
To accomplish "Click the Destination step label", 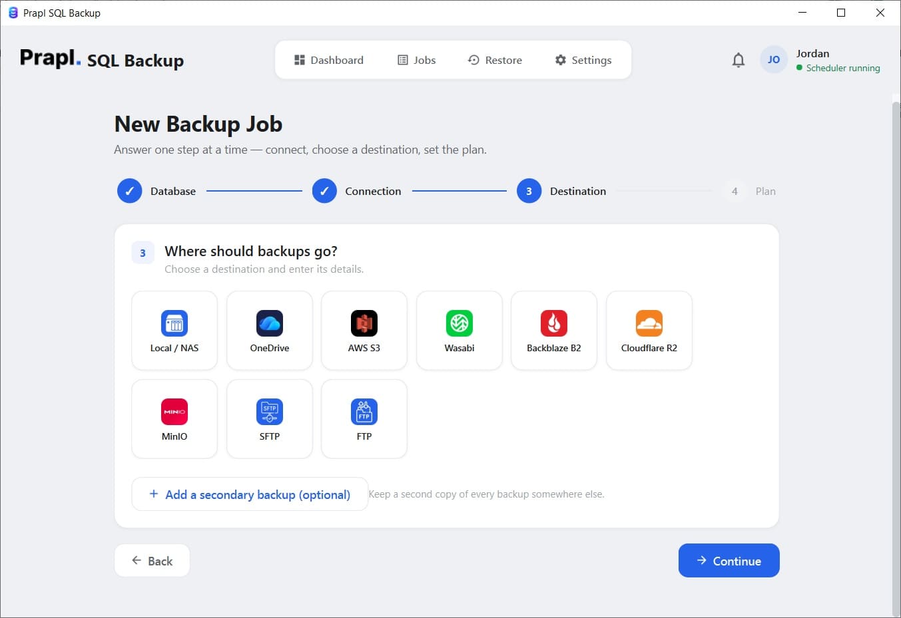I will click(578, 191).
